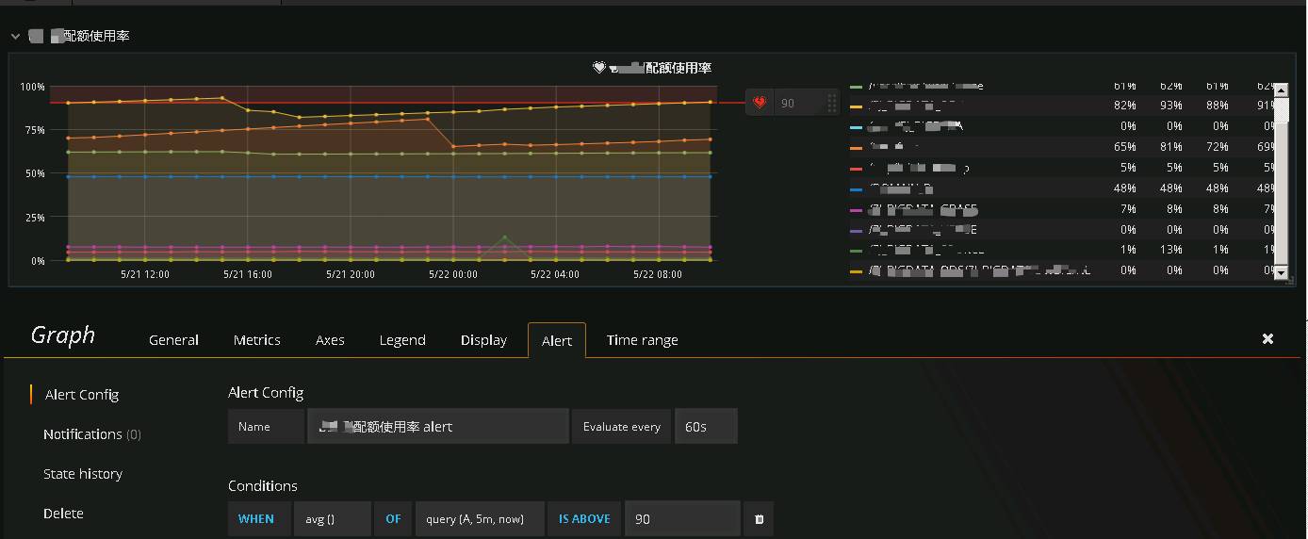Toggle the blue 48% series color swatch

pos(857,189)
